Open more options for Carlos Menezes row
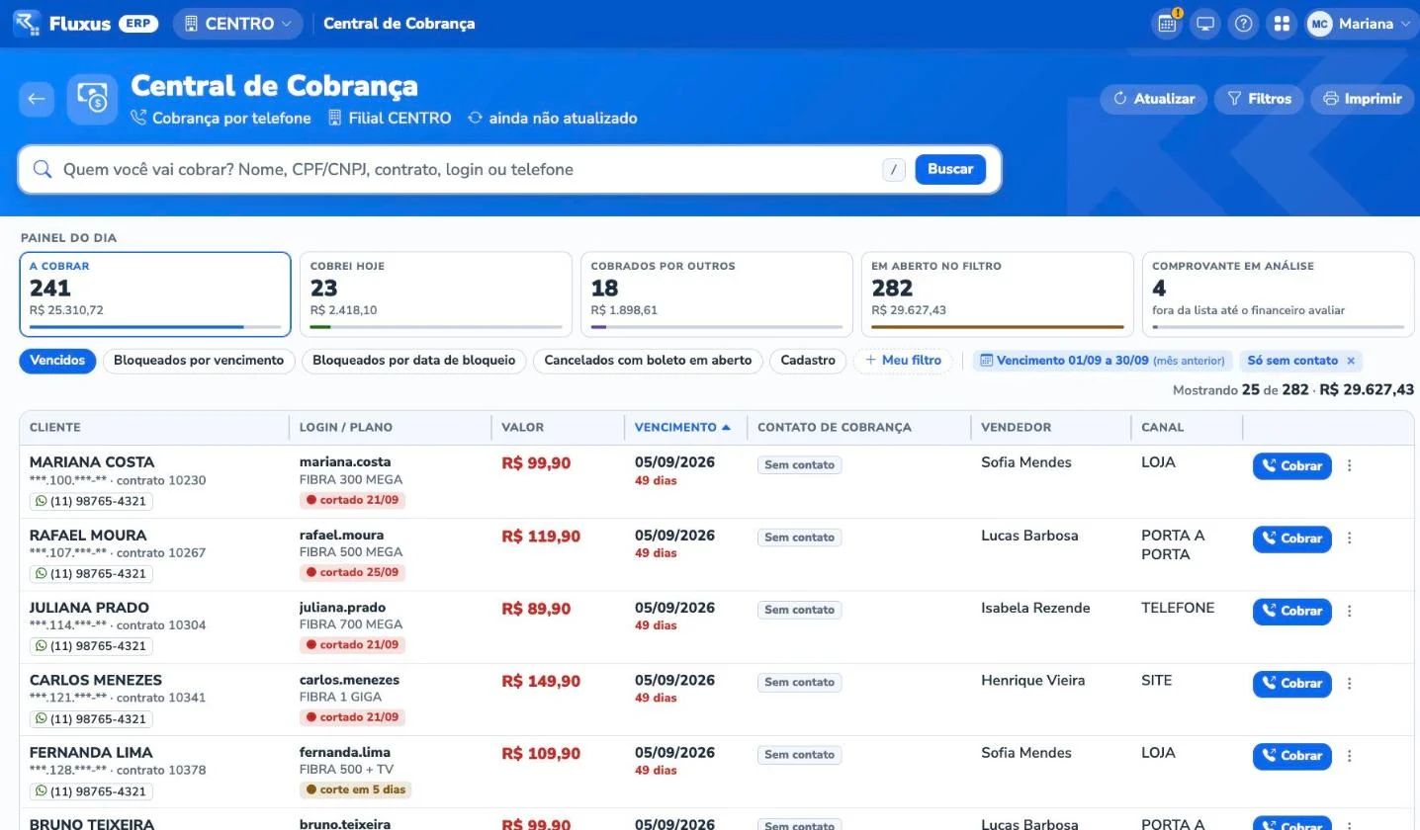The image size is (1420, 830). [1350, 683]
